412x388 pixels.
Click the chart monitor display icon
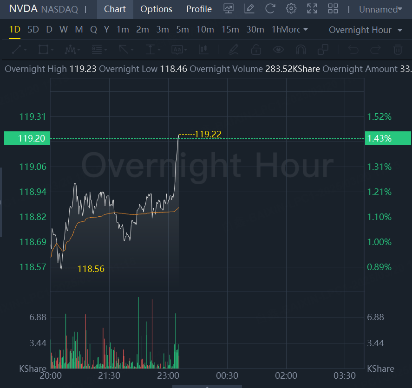pyautogui.click(x=229, y=9)
